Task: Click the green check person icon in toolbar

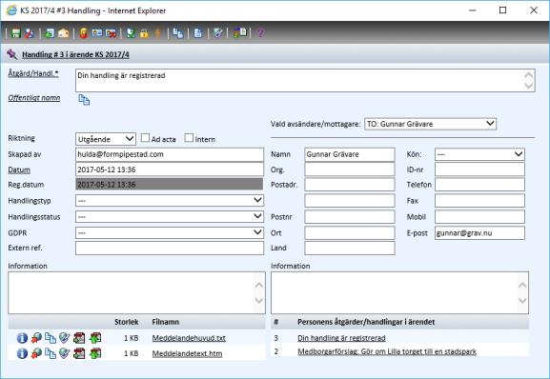Action: (x=131, y=33)
